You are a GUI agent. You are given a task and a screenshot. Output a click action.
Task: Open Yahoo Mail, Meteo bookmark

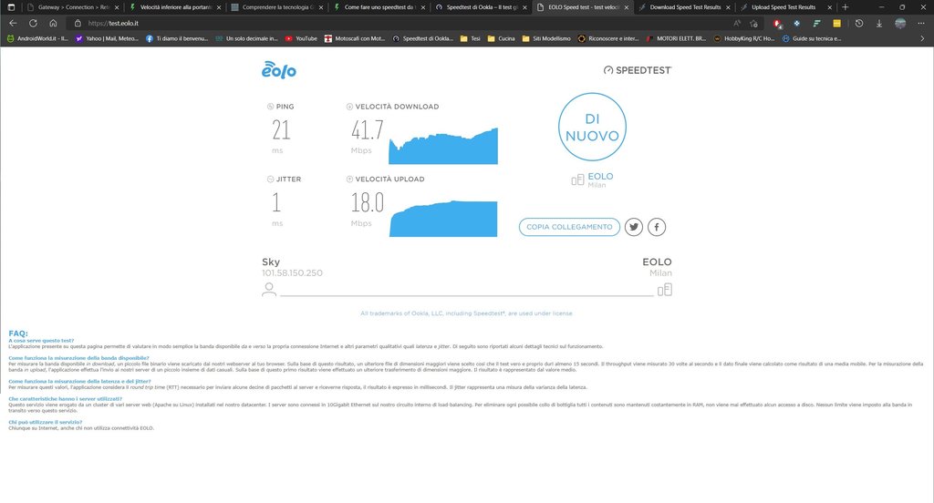[x=107, y=38]
